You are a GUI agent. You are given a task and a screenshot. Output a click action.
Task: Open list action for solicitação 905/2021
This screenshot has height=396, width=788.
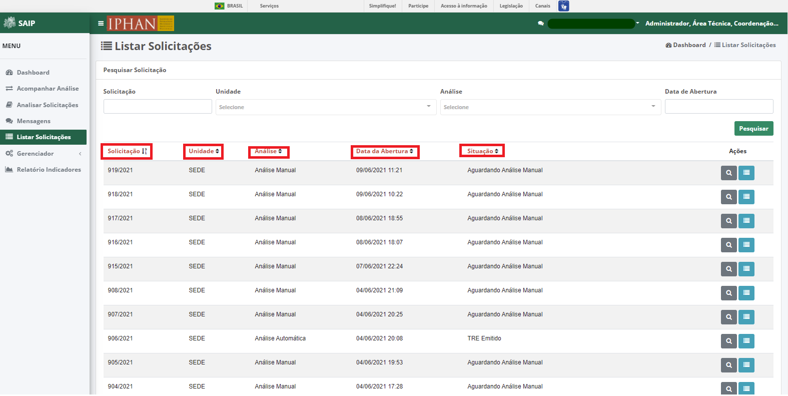coord(746,365)
